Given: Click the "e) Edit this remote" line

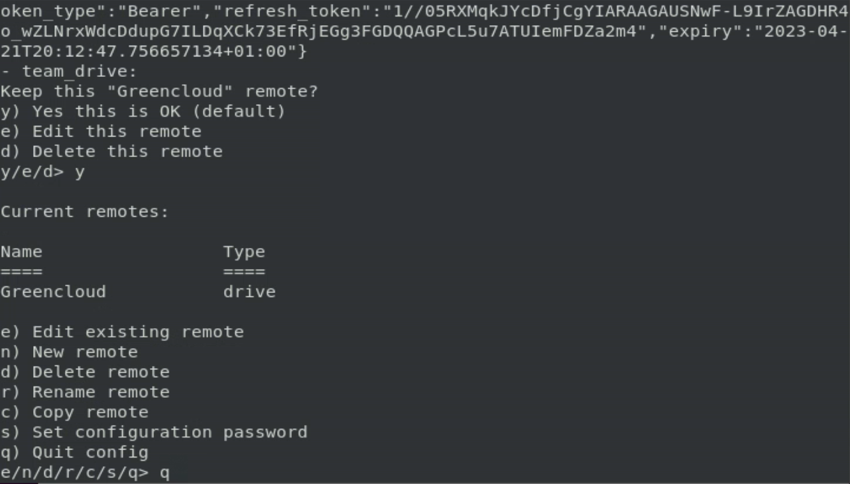Looking at the screenshot, I should (101, 131).
